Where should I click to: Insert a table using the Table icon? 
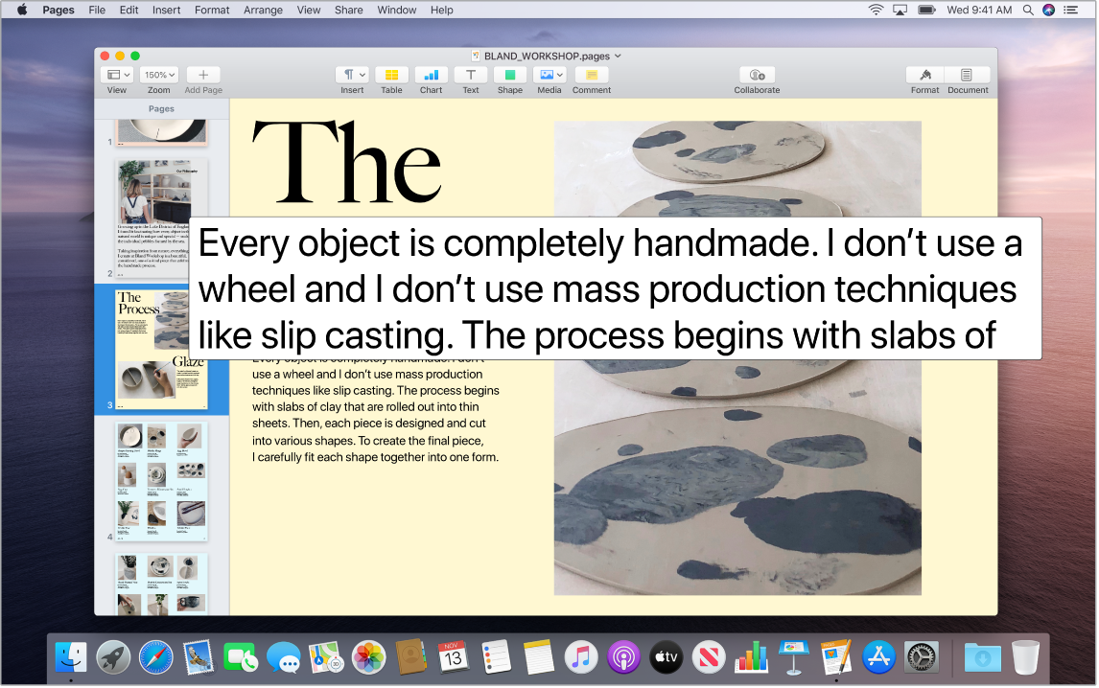390,75
